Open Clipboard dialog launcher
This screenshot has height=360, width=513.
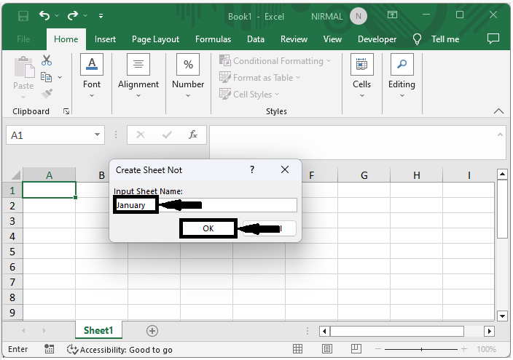(x=66, y=112)
